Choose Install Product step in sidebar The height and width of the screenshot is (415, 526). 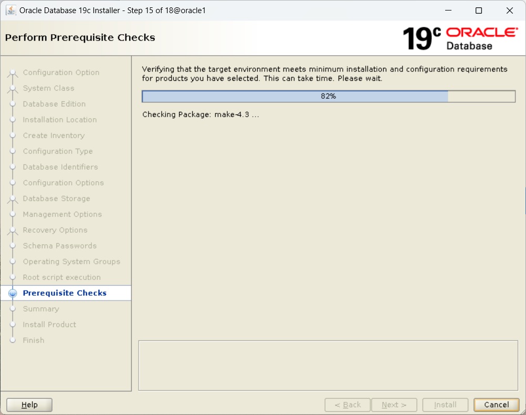[49, 325]
